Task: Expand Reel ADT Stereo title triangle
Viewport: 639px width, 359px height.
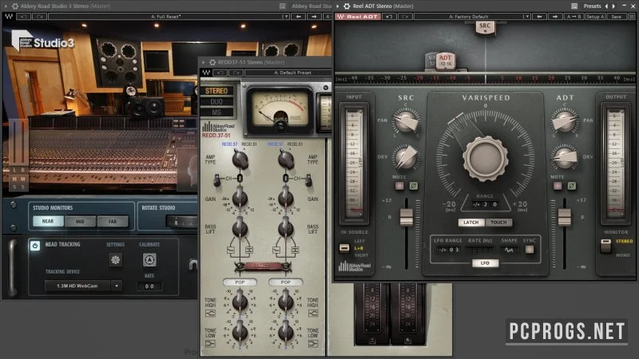Action: pos(337,6)
